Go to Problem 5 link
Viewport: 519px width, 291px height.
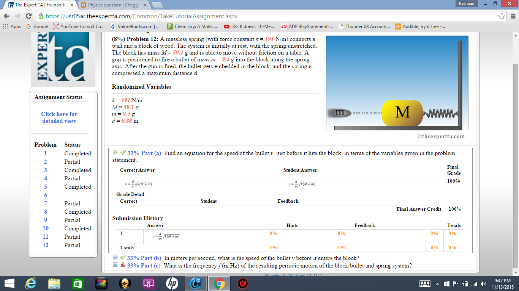click(46, 187)
